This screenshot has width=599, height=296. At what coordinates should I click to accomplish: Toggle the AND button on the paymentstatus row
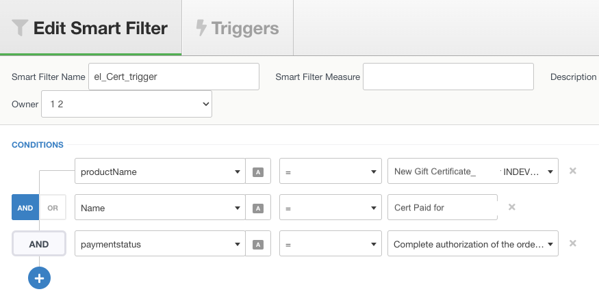tap(39, 244)
